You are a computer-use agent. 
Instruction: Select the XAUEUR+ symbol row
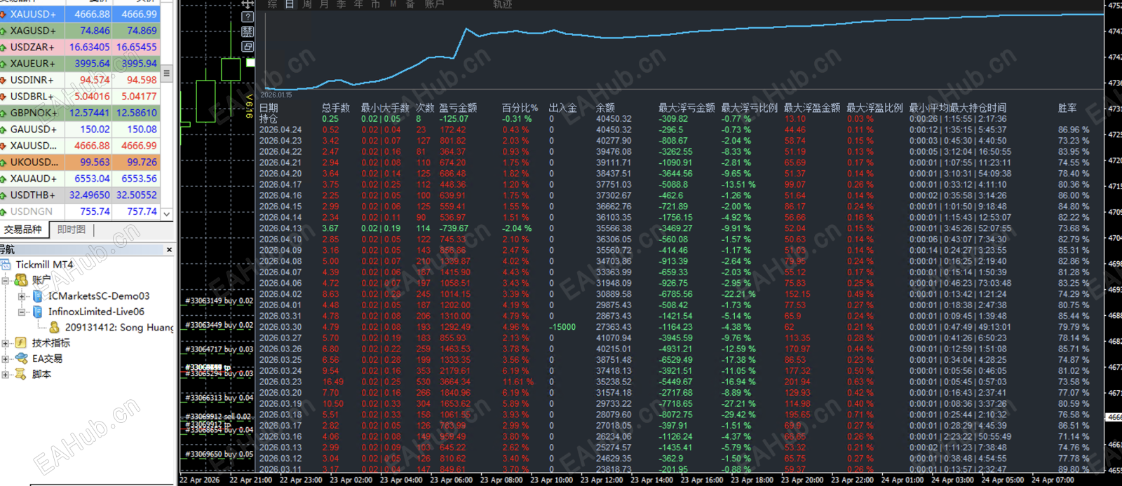coord(80,64)
